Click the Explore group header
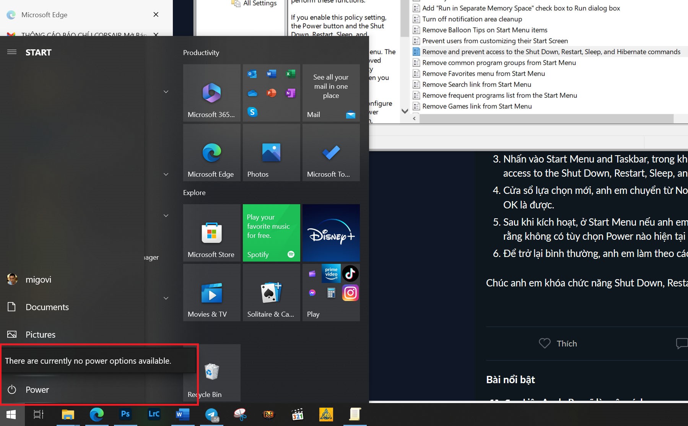 194,193
